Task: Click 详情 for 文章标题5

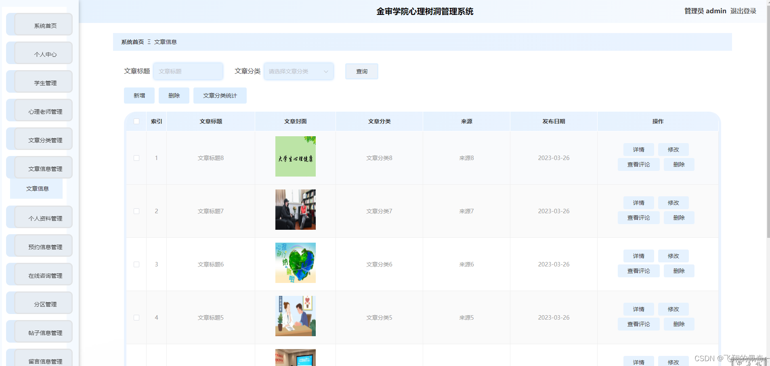Action: (x=639, y=309)
